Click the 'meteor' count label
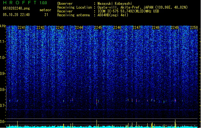The image size is (201, 128). click(x=45, y=10)
